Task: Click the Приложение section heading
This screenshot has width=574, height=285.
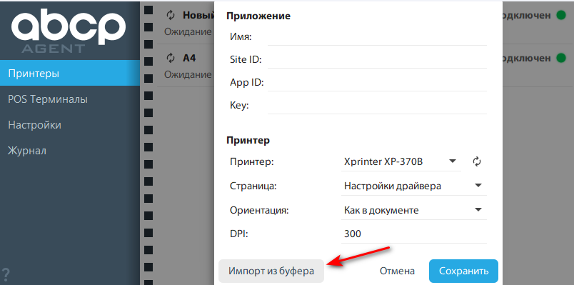Action: pyautogui.click(x=258, y=16)
